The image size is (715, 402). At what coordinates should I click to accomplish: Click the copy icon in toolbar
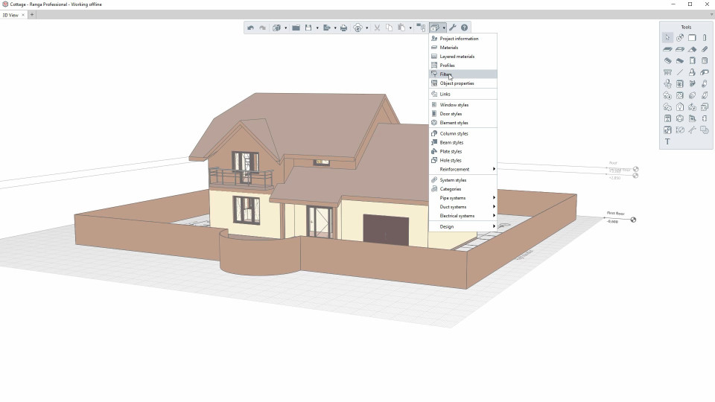point(389,28)
